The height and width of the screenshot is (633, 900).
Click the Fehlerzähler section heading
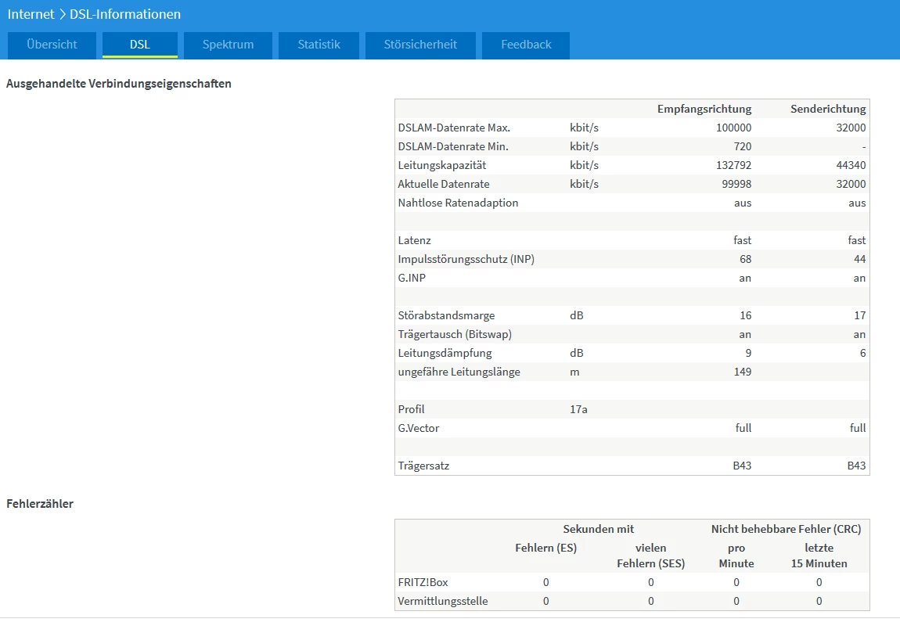40,504
